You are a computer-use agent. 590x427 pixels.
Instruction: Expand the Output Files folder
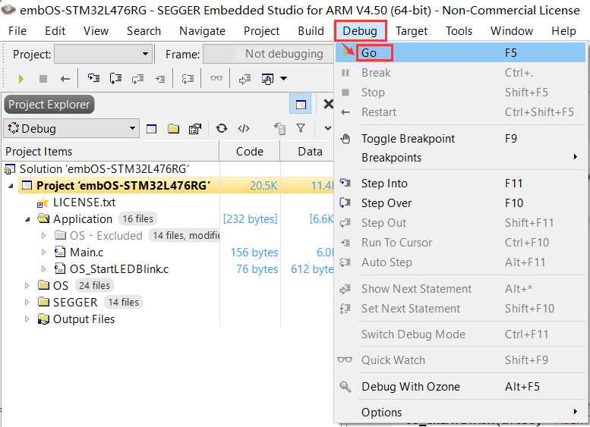click(27, 319)
